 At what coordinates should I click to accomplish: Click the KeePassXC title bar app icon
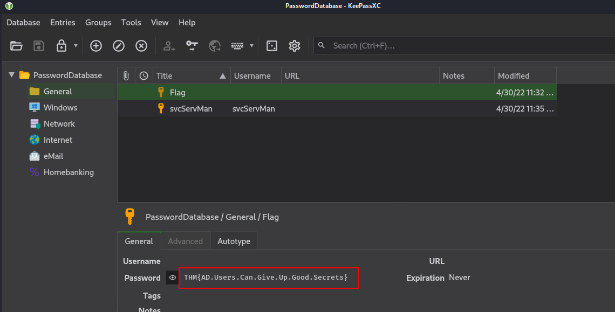pos(9,6)
